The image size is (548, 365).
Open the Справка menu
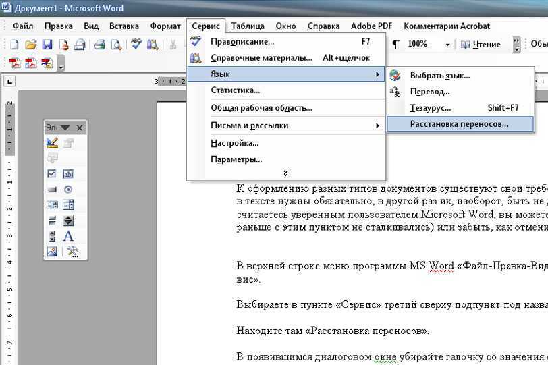coord(323,26)
